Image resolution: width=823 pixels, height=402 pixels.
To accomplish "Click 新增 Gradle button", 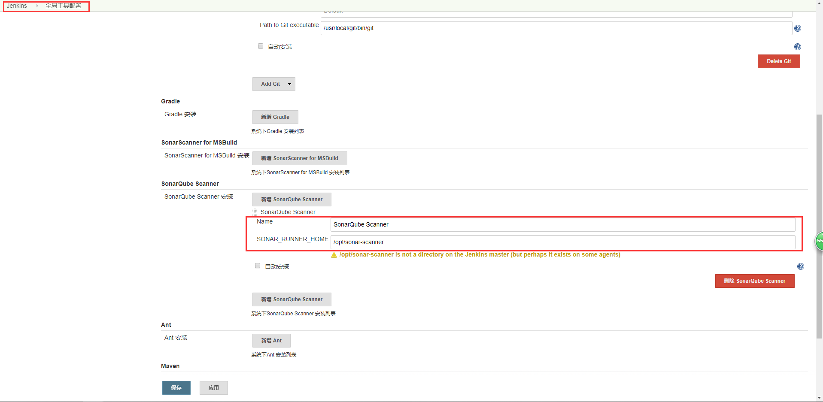I will coord(275,117).
